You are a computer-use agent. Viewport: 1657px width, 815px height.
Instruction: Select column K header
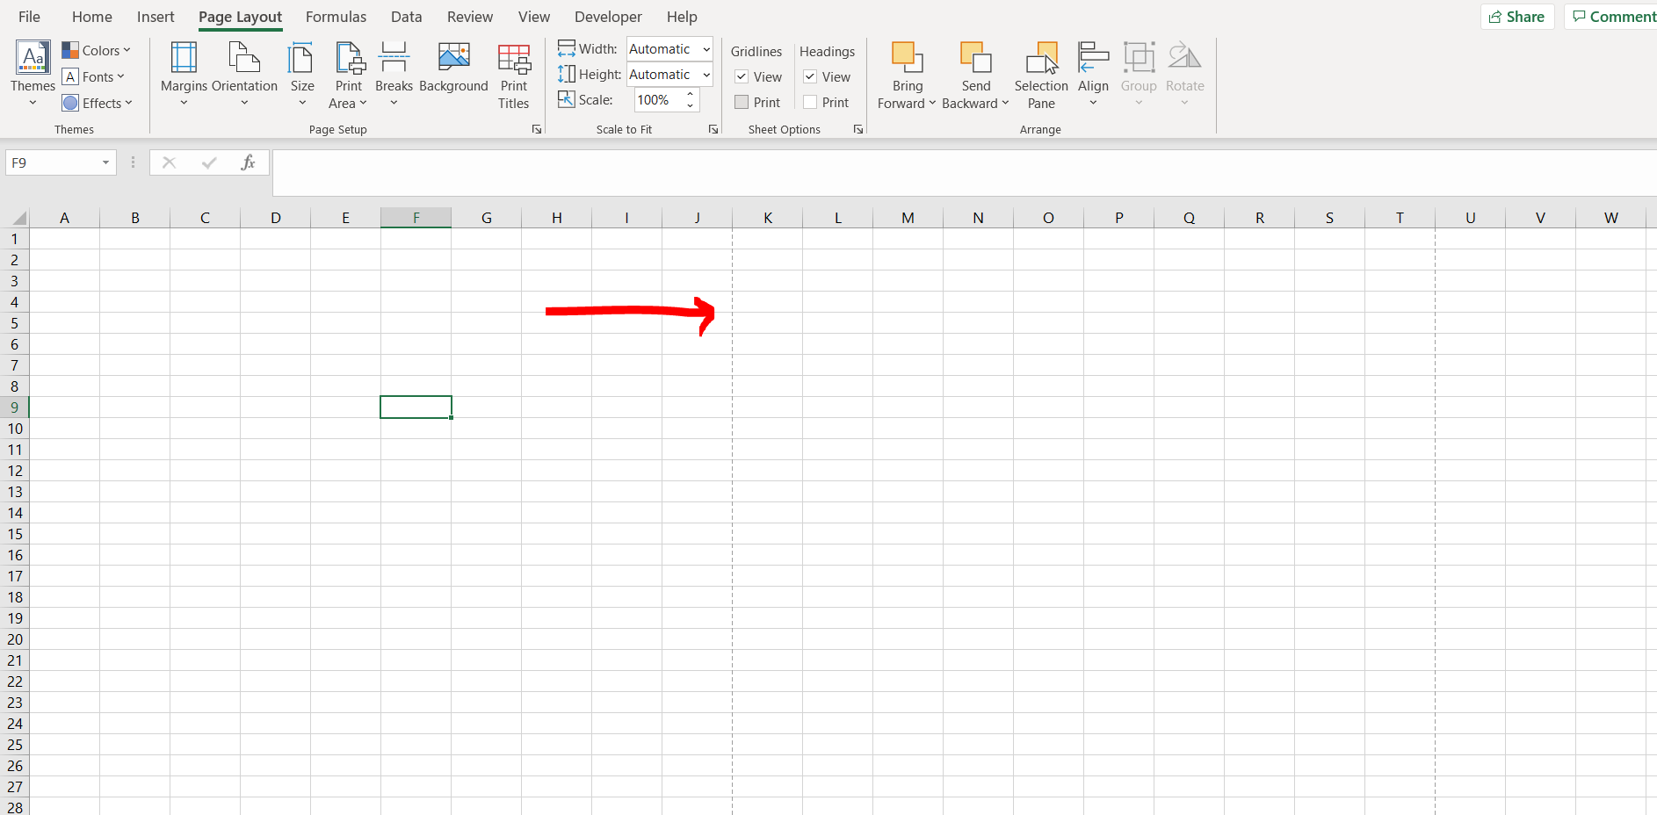[x=767, y=218]
